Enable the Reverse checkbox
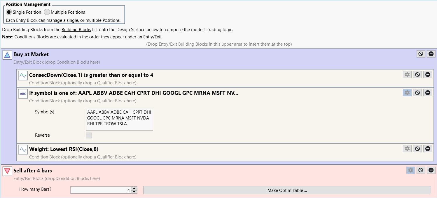Image resolution: width=437 pixels, height=198 pixels. [x=89, y=135]
